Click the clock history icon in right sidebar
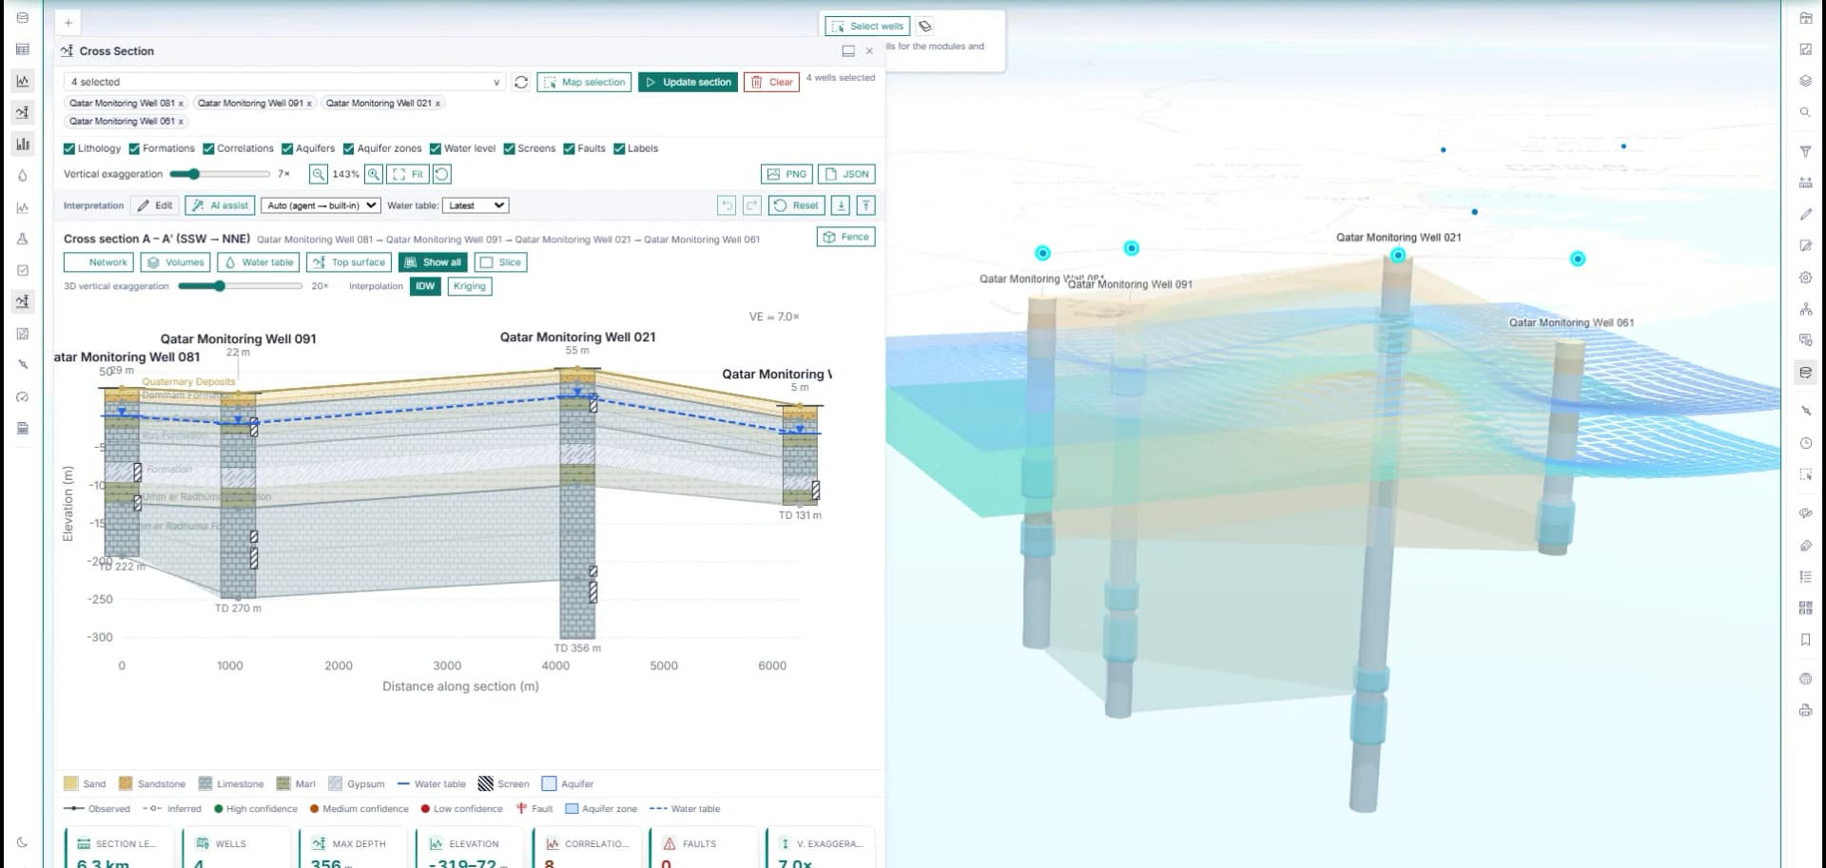The height and width of the screenshot is (868, 1826). (1805, 443)
